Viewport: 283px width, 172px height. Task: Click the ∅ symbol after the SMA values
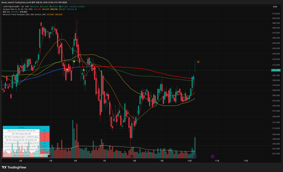[76, 9]
